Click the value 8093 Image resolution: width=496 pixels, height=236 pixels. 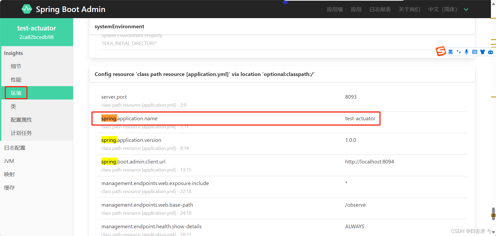(x=351, y=97)
